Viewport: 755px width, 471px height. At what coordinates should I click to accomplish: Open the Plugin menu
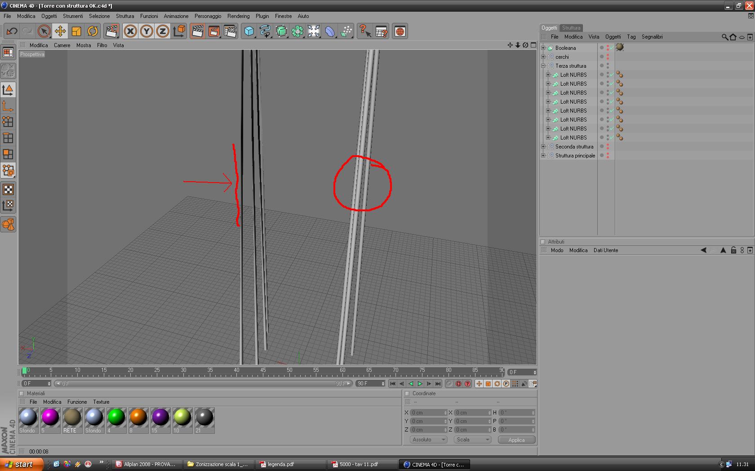point(262,16)
